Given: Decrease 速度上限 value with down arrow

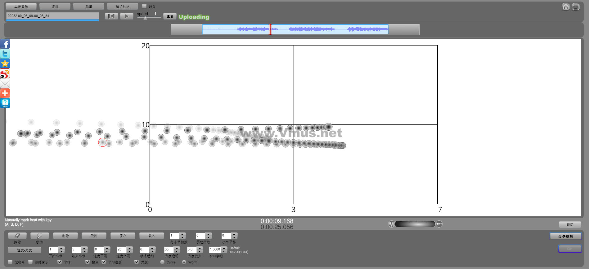Looking at the screenshot, I should 130,251.
